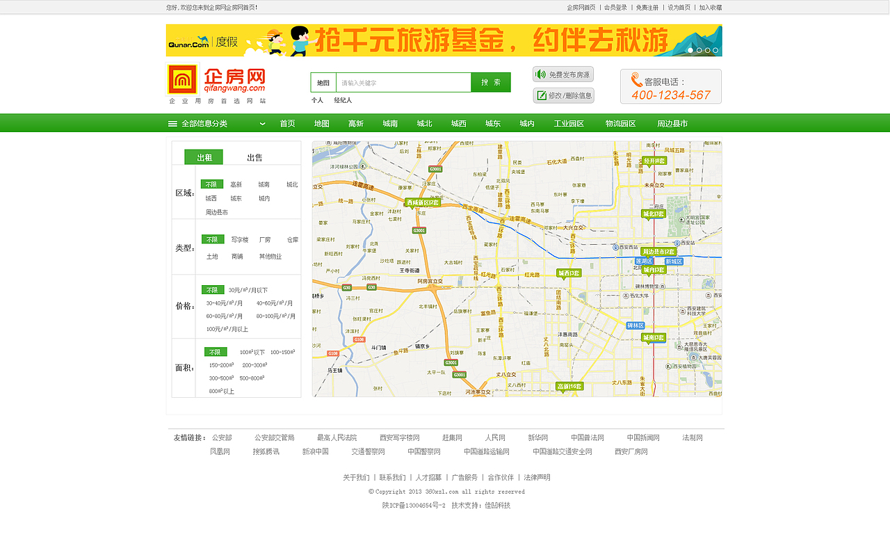890x539 pixels.
Task: Click the 加入收藏 top link
Action: [711, 8]
